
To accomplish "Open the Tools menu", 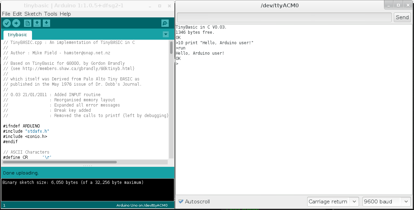I will point(51,14).
